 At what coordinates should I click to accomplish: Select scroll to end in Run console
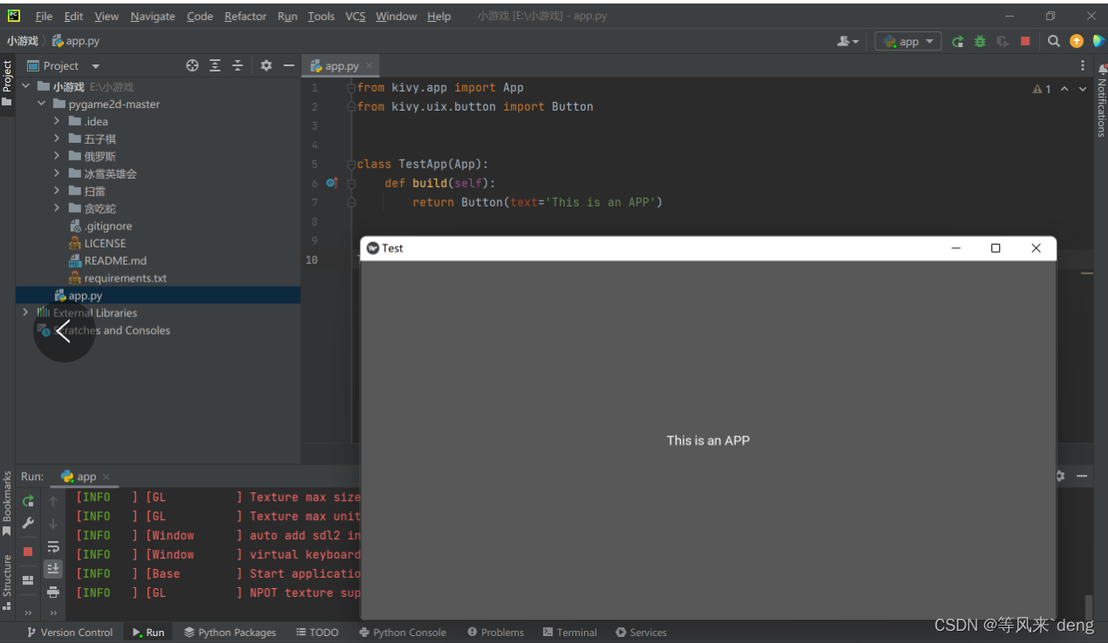point(53,568)
